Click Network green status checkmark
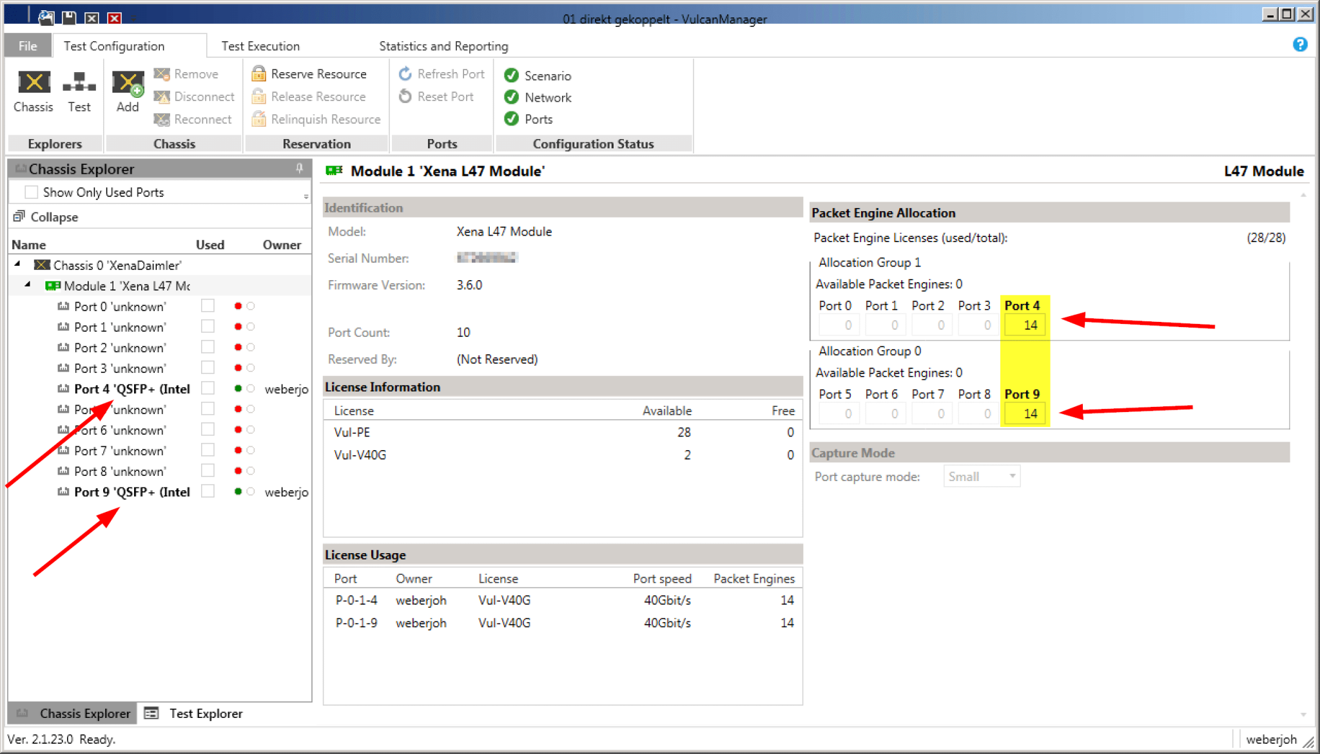Screen dimensions: 1320x754 point(512,97)
